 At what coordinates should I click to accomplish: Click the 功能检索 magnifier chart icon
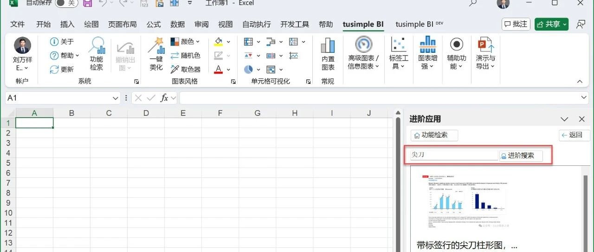(x=97, y=45)
